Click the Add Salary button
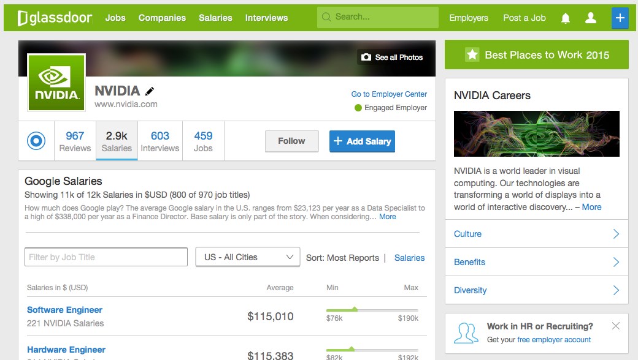The width and height of the screenshot is (638, 360). (362, 141)
